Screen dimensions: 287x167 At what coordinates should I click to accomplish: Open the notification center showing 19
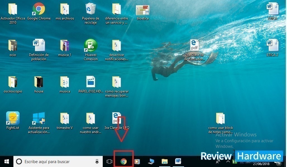pyautogui.click(x=278, y=163)
